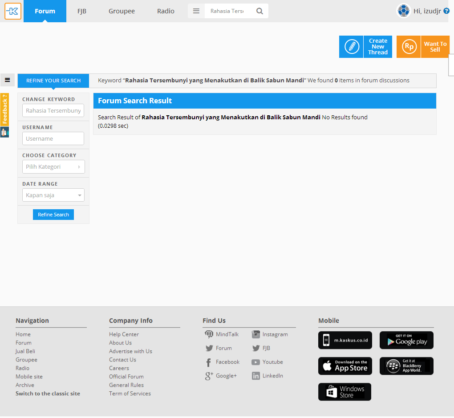Click the Mobile site footer link
Viewport: 454px width, 418px height.
[29, 377]
